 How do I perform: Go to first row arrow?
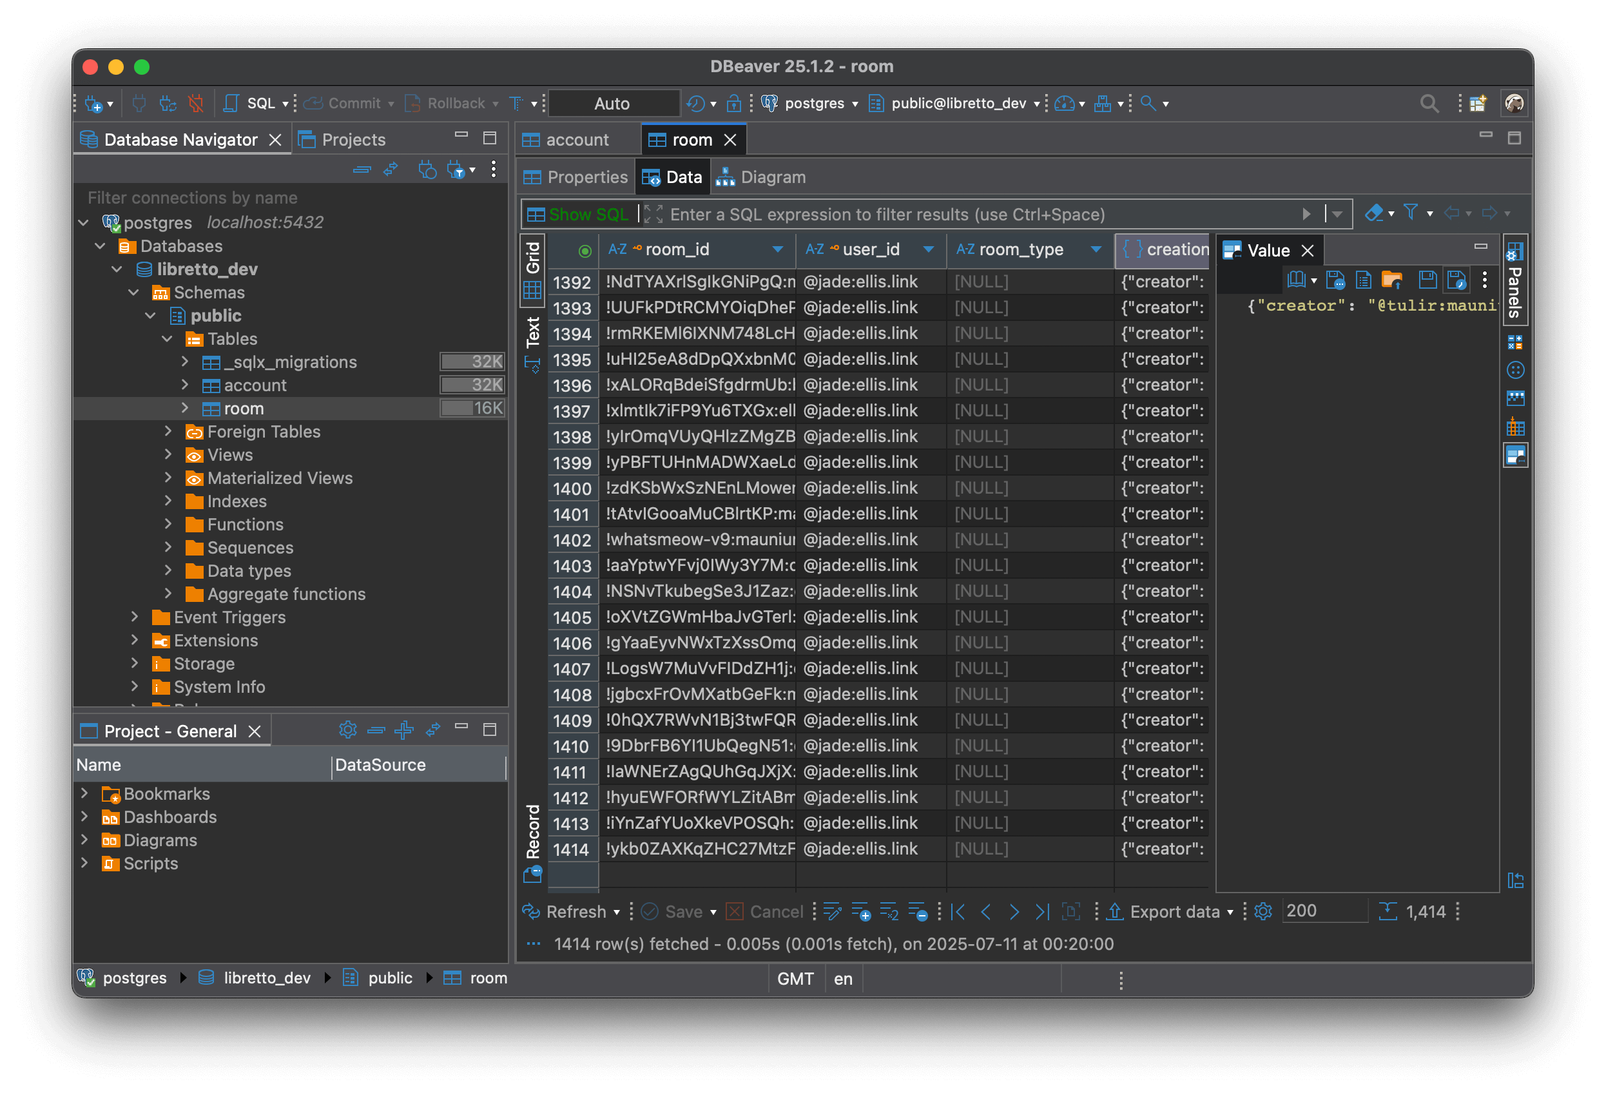coord(958,912)
